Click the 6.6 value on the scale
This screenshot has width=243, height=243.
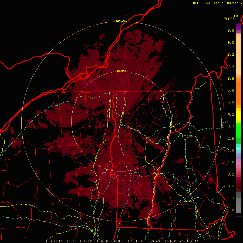pyautogui.click(x=231, y=79)
